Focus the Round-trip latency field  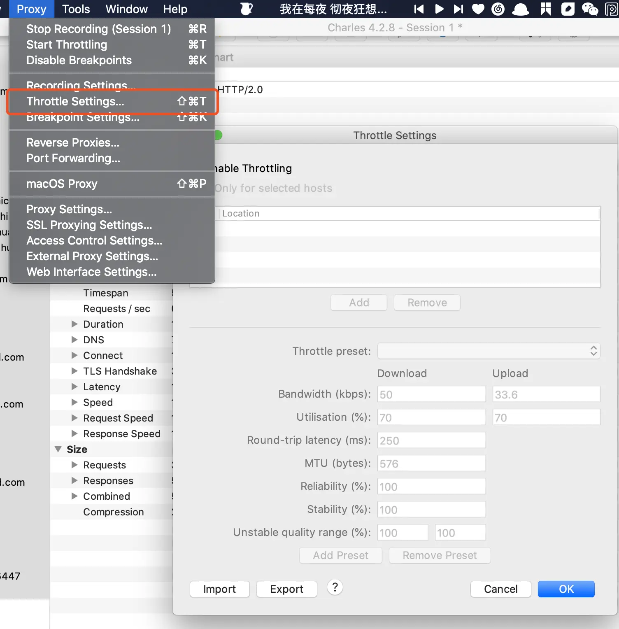(431, 440)
